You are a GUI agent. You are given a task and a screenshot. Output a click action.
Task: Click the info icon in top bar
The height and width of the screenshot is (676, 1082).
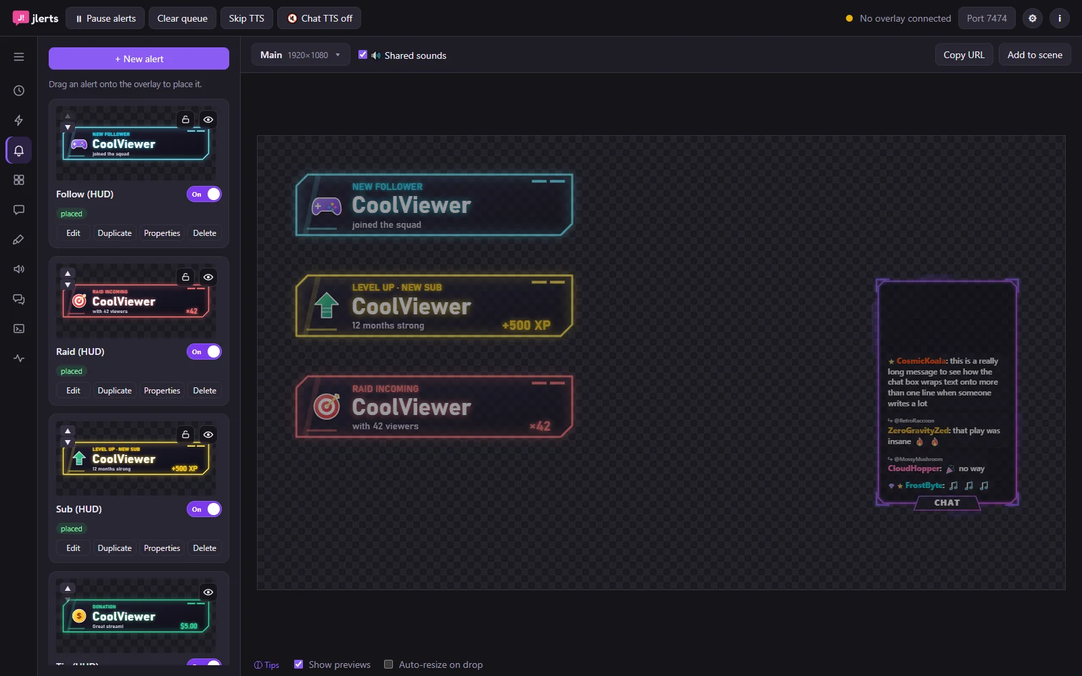tap(1060, 18)
